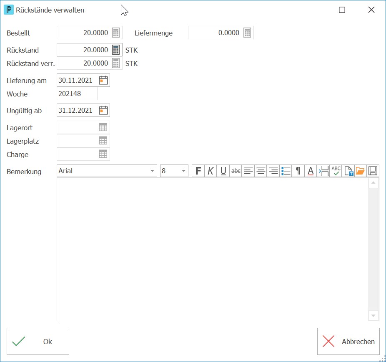Open calculator for Rückstand field

[116, 50]
